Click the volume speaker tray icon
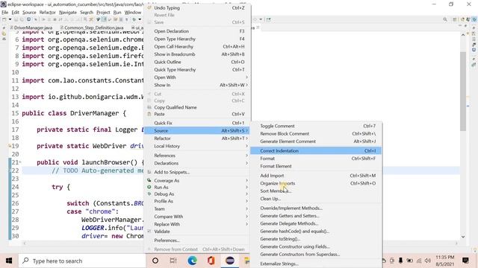The height and width of the screenshot is (268, 478). [x=428, y=261]
